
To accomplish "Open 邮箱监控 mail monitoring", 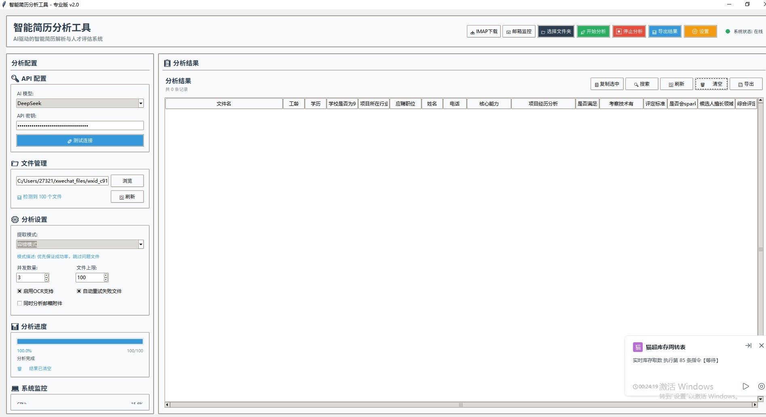I will coord(519,32).
